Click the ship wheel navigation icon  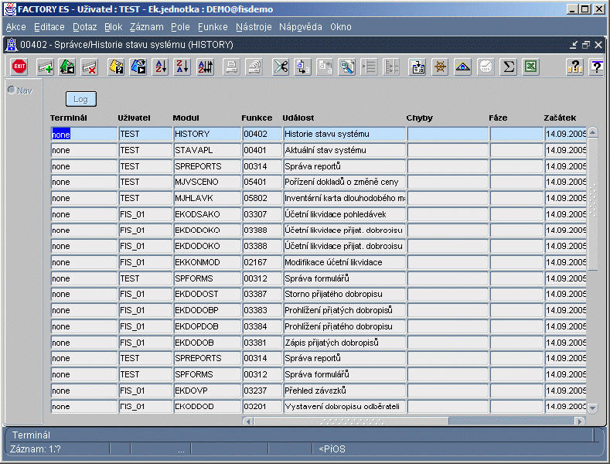pyautogui.click(x=440, y=67)
